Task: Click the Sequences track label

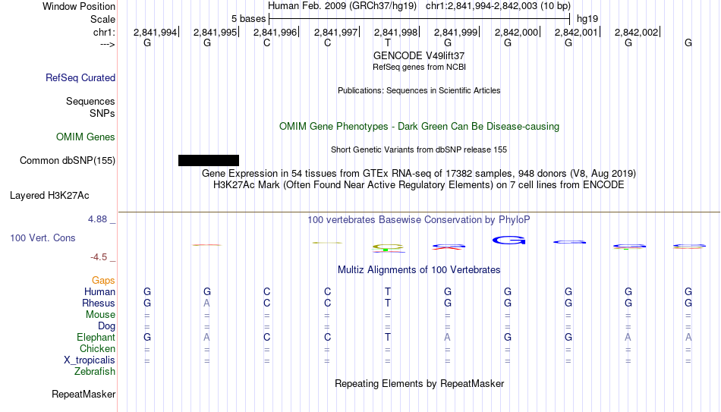Action: (90, 101)
